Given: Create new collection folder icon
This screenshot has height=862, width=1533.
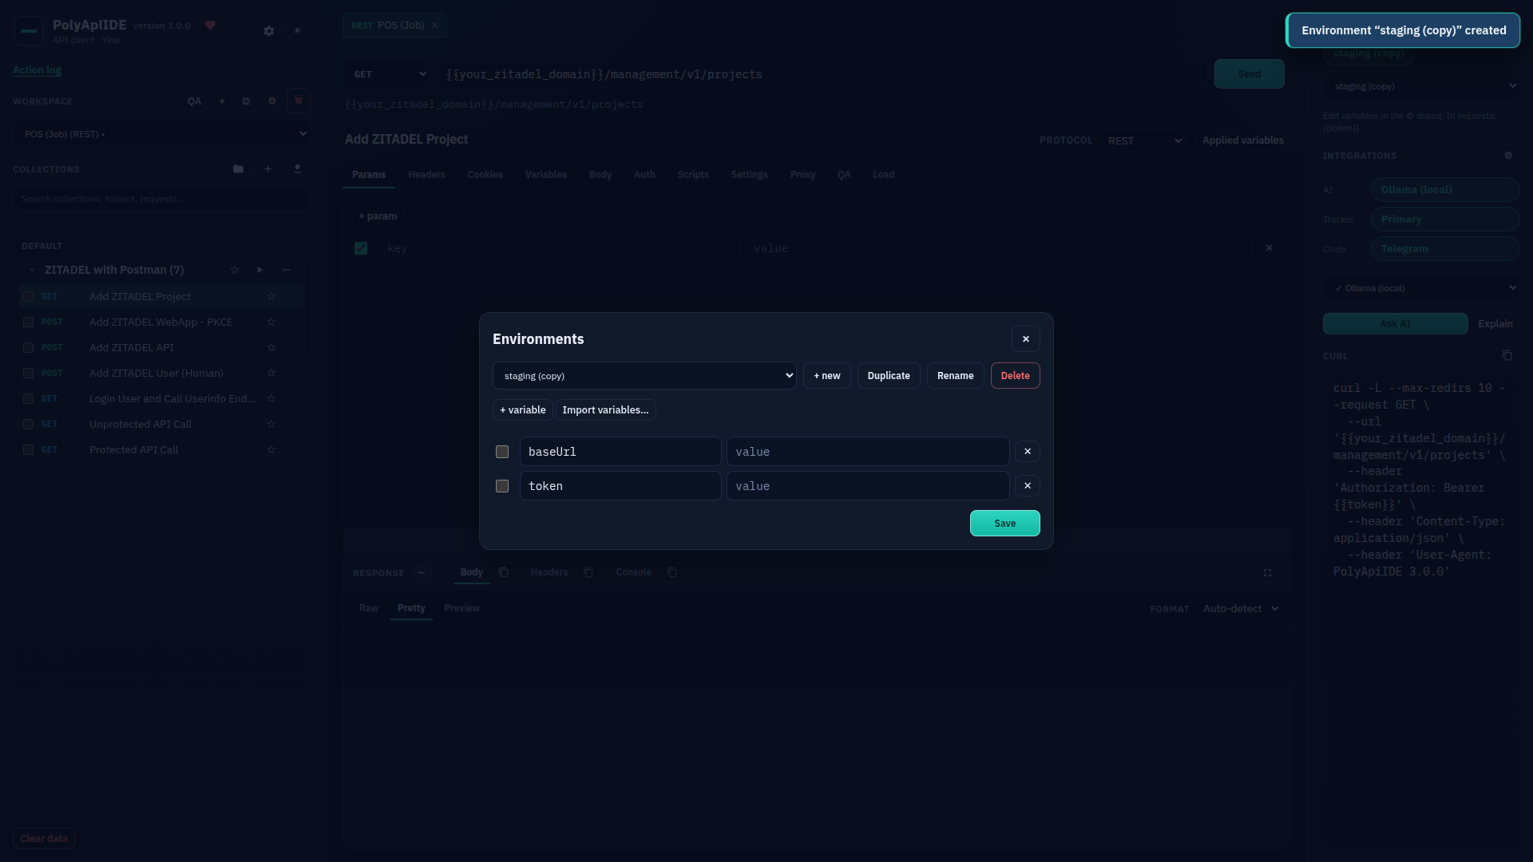Looking at the screenshot, I should (238, 169).
